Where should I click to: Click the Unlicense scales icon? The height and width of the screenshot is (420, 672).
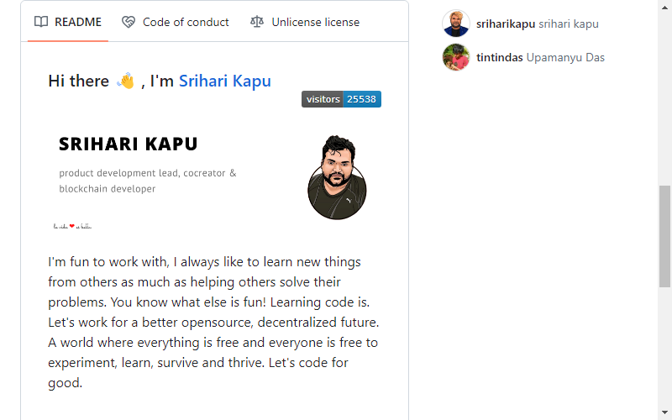pyautogui.click(x=257, y=22)
